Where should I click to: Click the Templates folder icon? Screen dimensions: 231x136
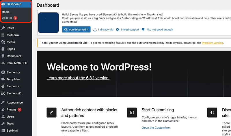pyautogui.click(x=3, y=79)
